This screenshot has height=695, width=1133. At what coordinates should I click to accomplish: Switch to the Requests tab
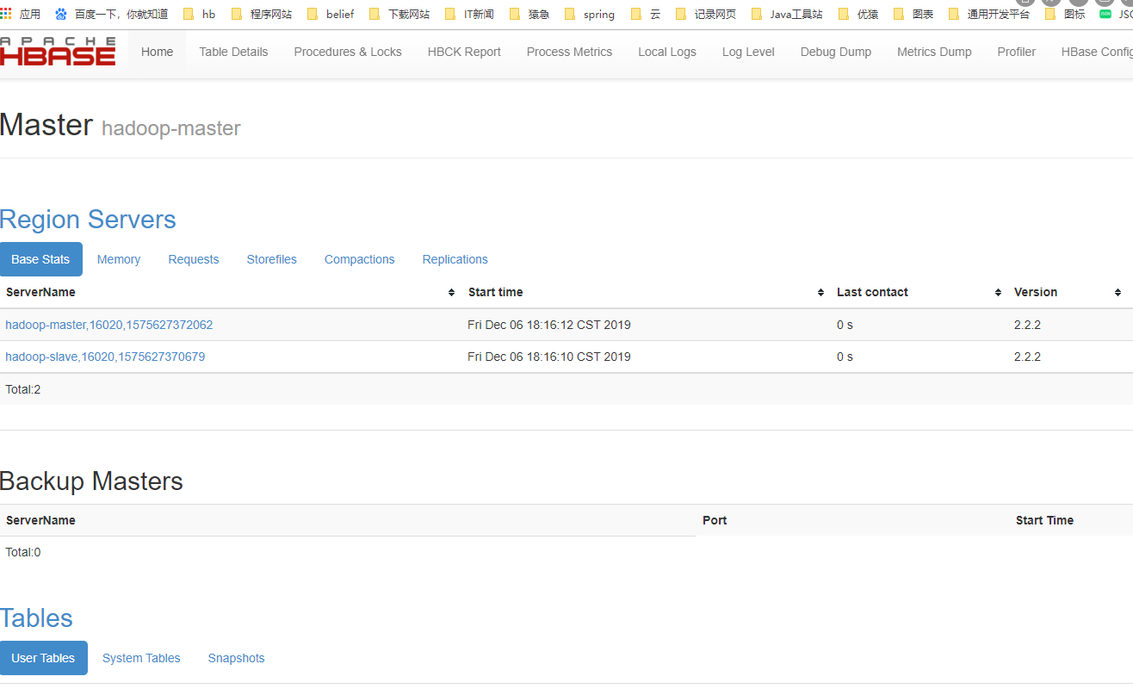(x=193, y=259)
